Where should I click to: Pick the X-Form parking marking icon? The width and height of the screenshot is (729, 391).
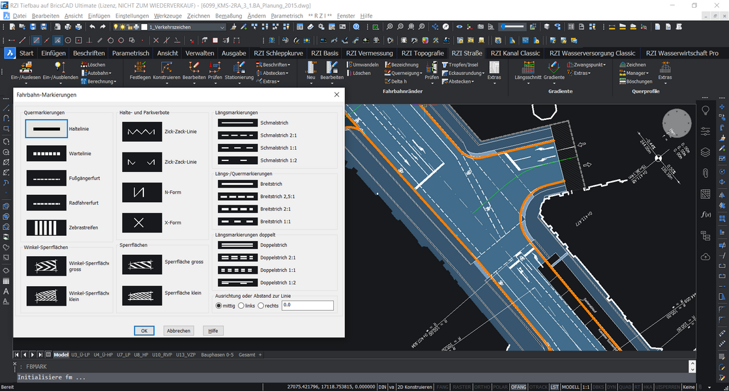coord(141,223)
